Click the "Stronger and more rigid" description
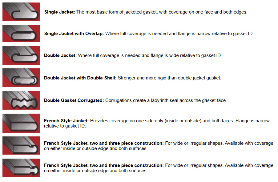This screenshot has width=278, height=182. (x=169, y=78)
